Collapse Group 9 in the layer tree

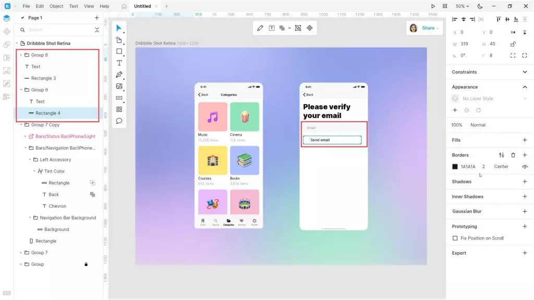(21, 90)
